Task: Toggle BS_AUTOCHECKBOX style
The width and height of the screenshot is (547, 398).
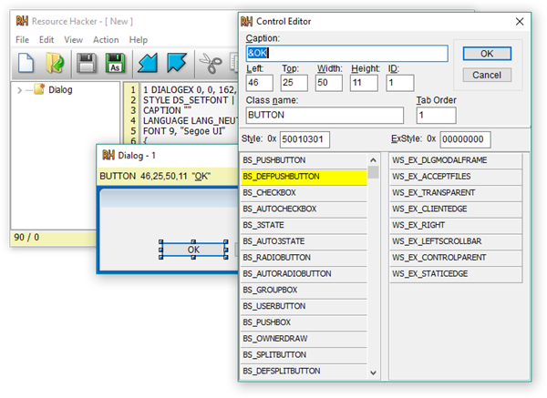Action: 304,209
